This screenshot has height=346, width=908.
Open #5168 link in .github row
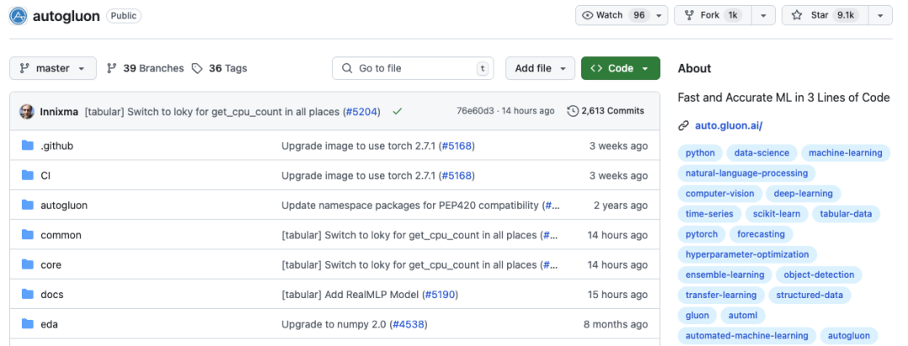[x=457, y=146]
